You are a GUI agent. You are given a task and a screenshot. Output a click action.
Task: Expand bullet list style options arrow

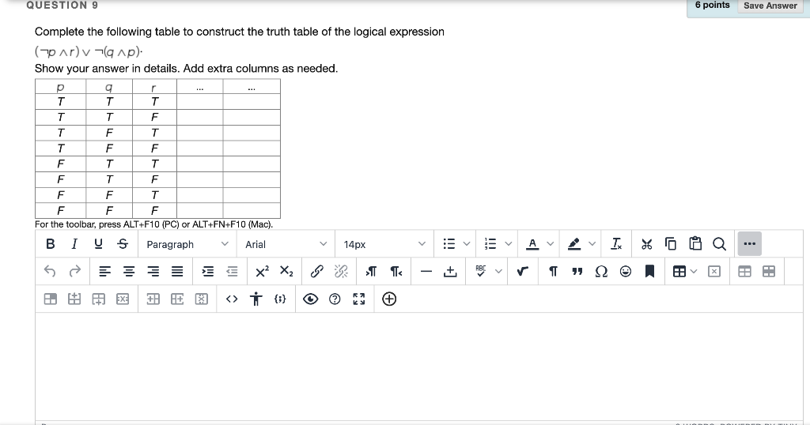[x=467, y=244]
